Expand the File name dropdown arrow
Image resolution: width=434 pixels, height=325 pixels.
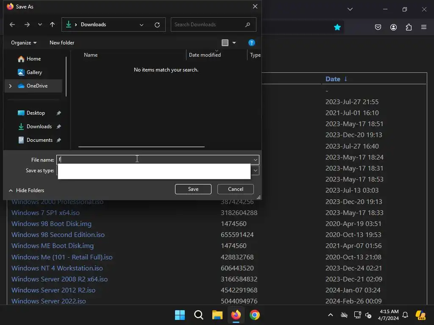click(x=255, y=160)
